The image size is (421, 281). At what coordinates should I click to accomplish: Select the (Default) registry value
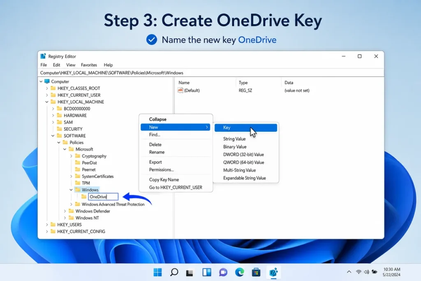(189, 91)
